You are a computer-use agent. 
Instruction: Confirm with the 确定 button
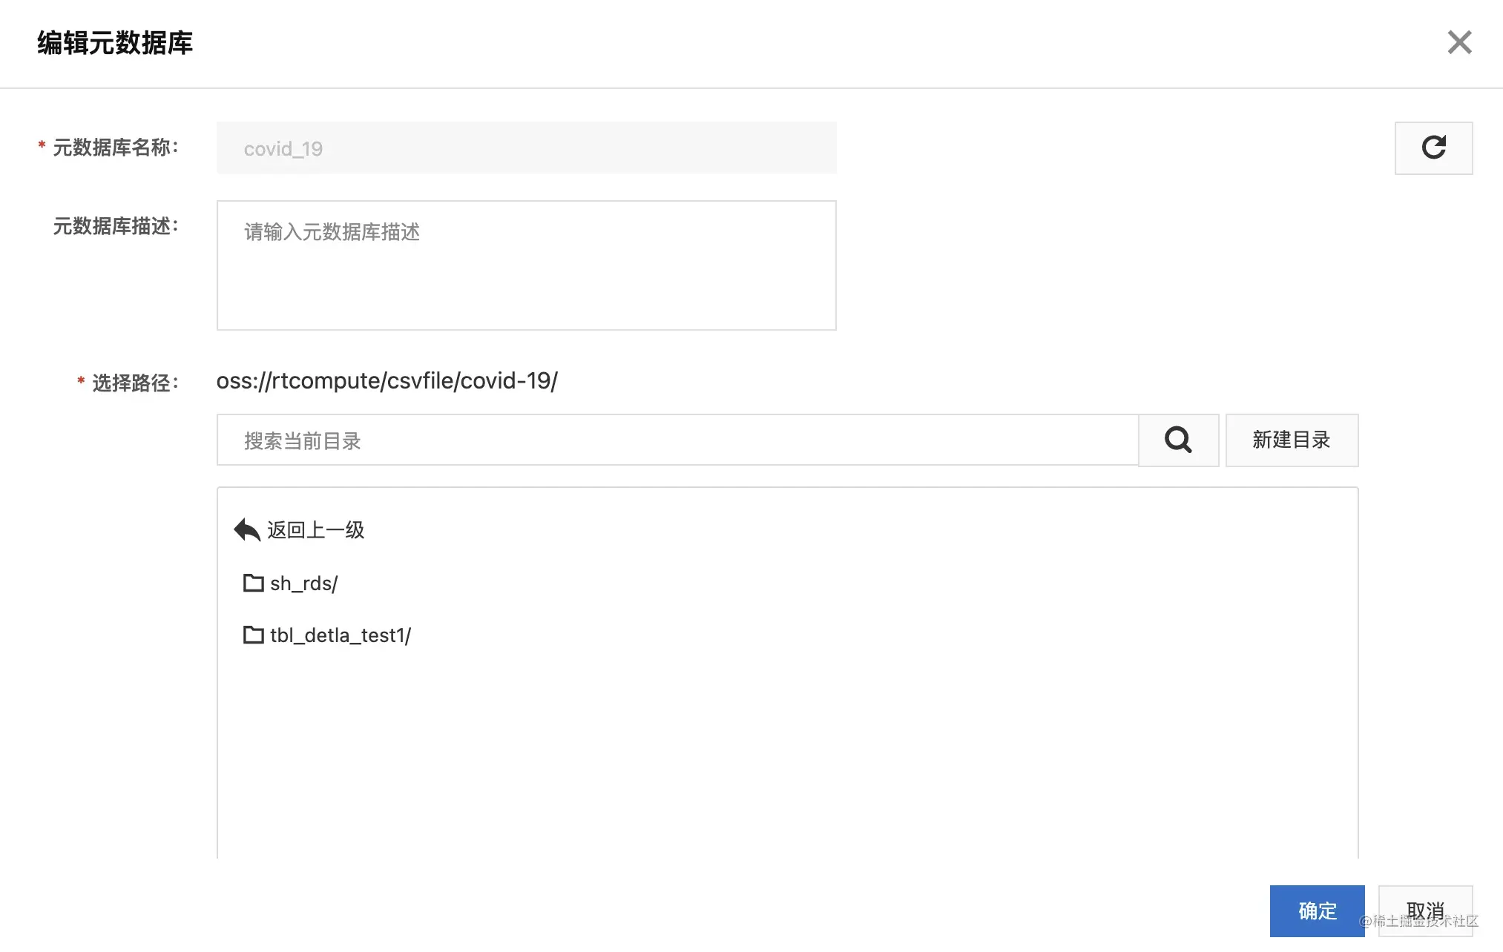[x=1317, y=910]
